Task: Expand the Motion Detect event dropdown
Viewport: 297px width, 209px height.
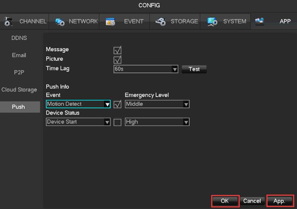Action: tap(107, 104)
